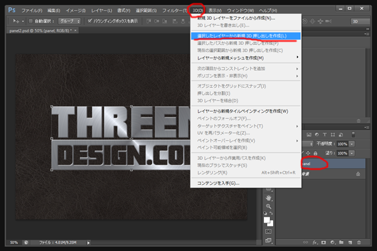The image size is (377, 251).
Task: Toggle the layer filter on/off switch
Action: coord(353,135)
